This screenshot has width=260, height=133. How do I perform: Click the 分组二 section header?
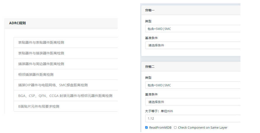(x=150, y=67)
